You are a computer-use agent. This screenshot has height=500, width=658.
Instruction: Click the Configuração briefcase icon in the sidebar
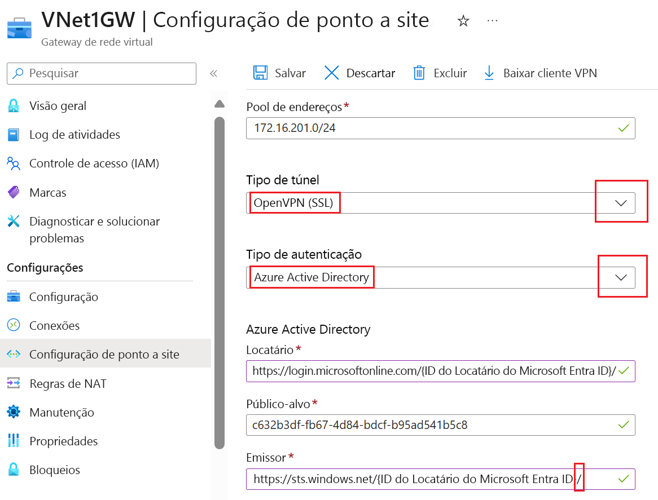[x=14, y=297]
